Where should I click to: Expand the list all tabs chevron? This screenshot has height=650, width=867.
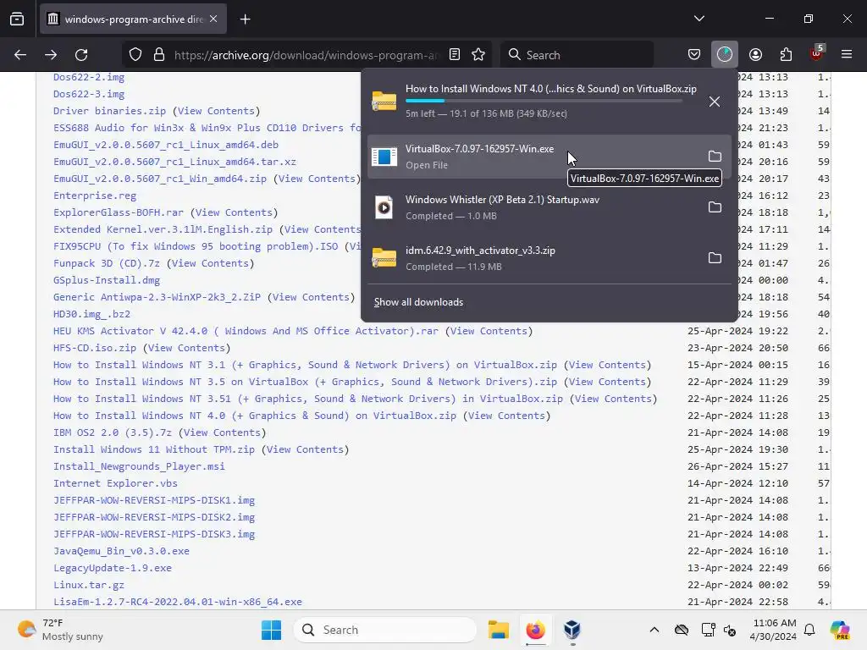tap(699, 19)
